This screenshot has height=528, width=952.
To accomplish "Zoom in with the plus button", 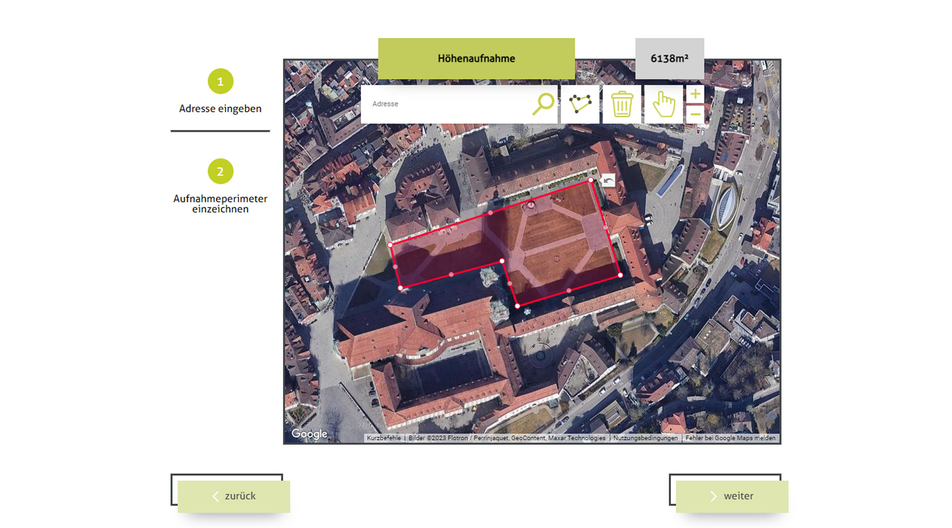I will 695,94.
